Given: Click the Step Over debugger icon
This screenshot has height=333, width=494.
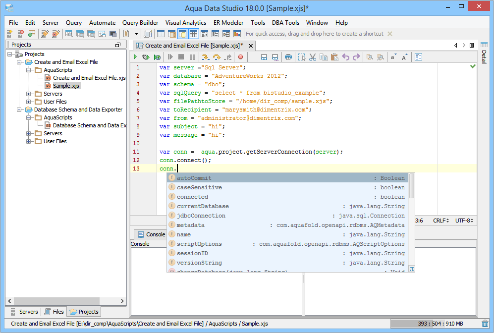Looking at the screenshot, I should (x=217, y=57).
